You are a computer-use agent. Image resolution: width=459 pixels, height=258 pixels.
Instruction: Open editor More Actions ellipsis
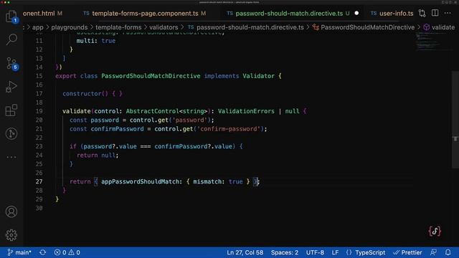point(448,13)
